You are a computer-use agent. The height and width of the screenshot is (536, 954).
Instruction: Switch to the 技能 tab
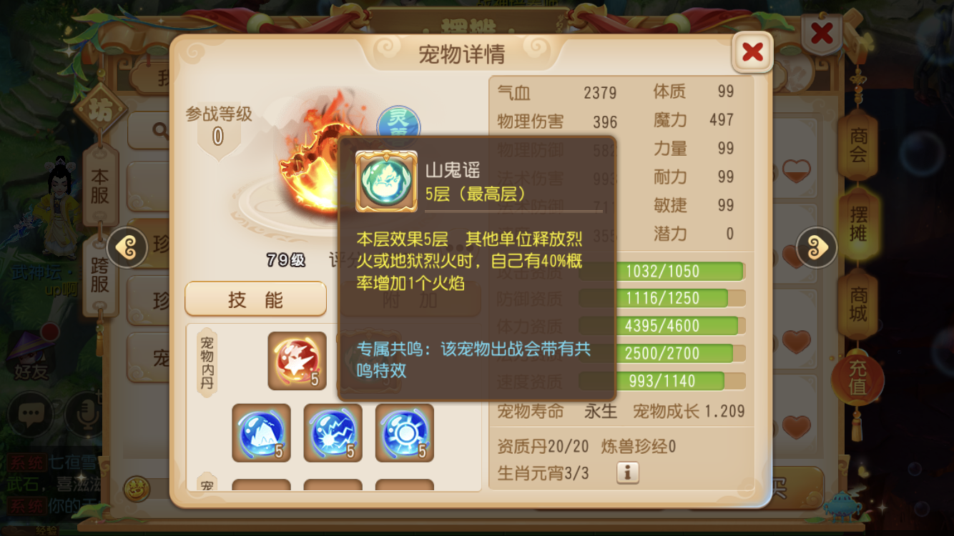coord(255,299)
